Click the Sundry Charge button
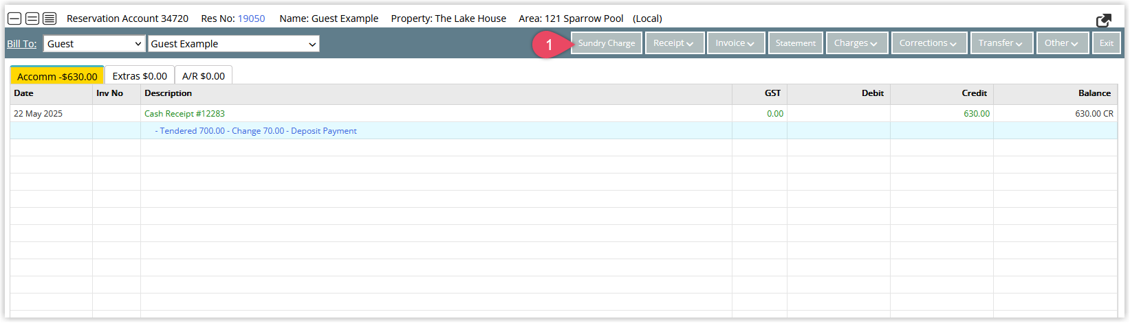 click(x=607, y=43)
